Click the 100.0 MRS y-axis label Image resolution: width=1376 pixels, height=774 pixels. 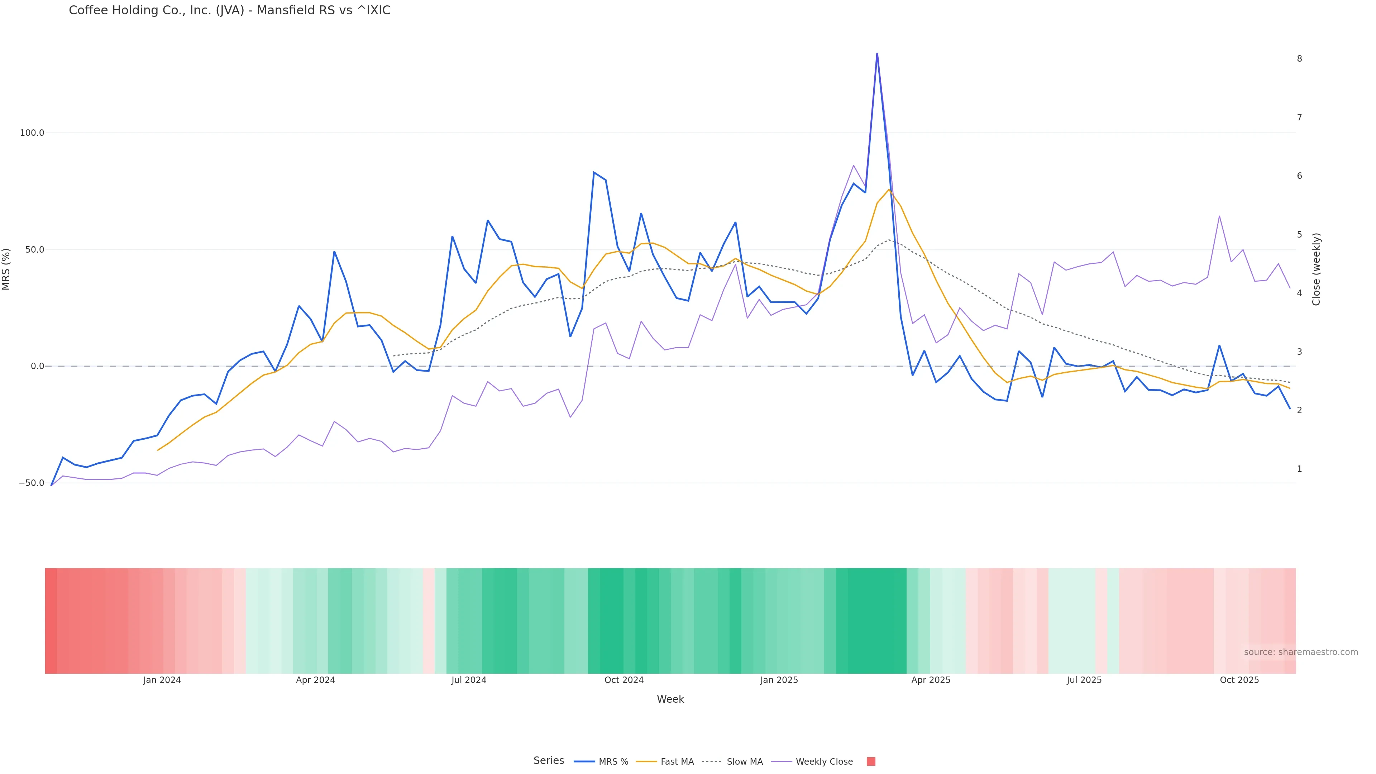click(x=32, y=133)
